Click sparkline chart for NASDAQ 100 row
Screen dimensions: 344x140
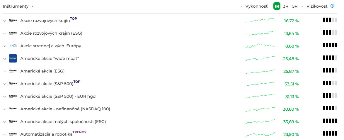click(x=260, y=109)
